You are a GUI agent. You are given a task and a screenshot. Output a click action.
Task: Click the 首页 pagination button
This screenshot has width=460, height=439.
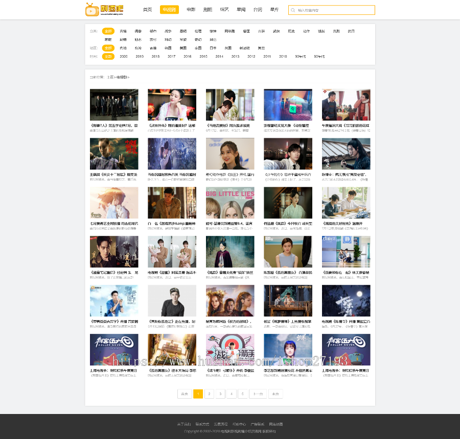click(185, 394)
